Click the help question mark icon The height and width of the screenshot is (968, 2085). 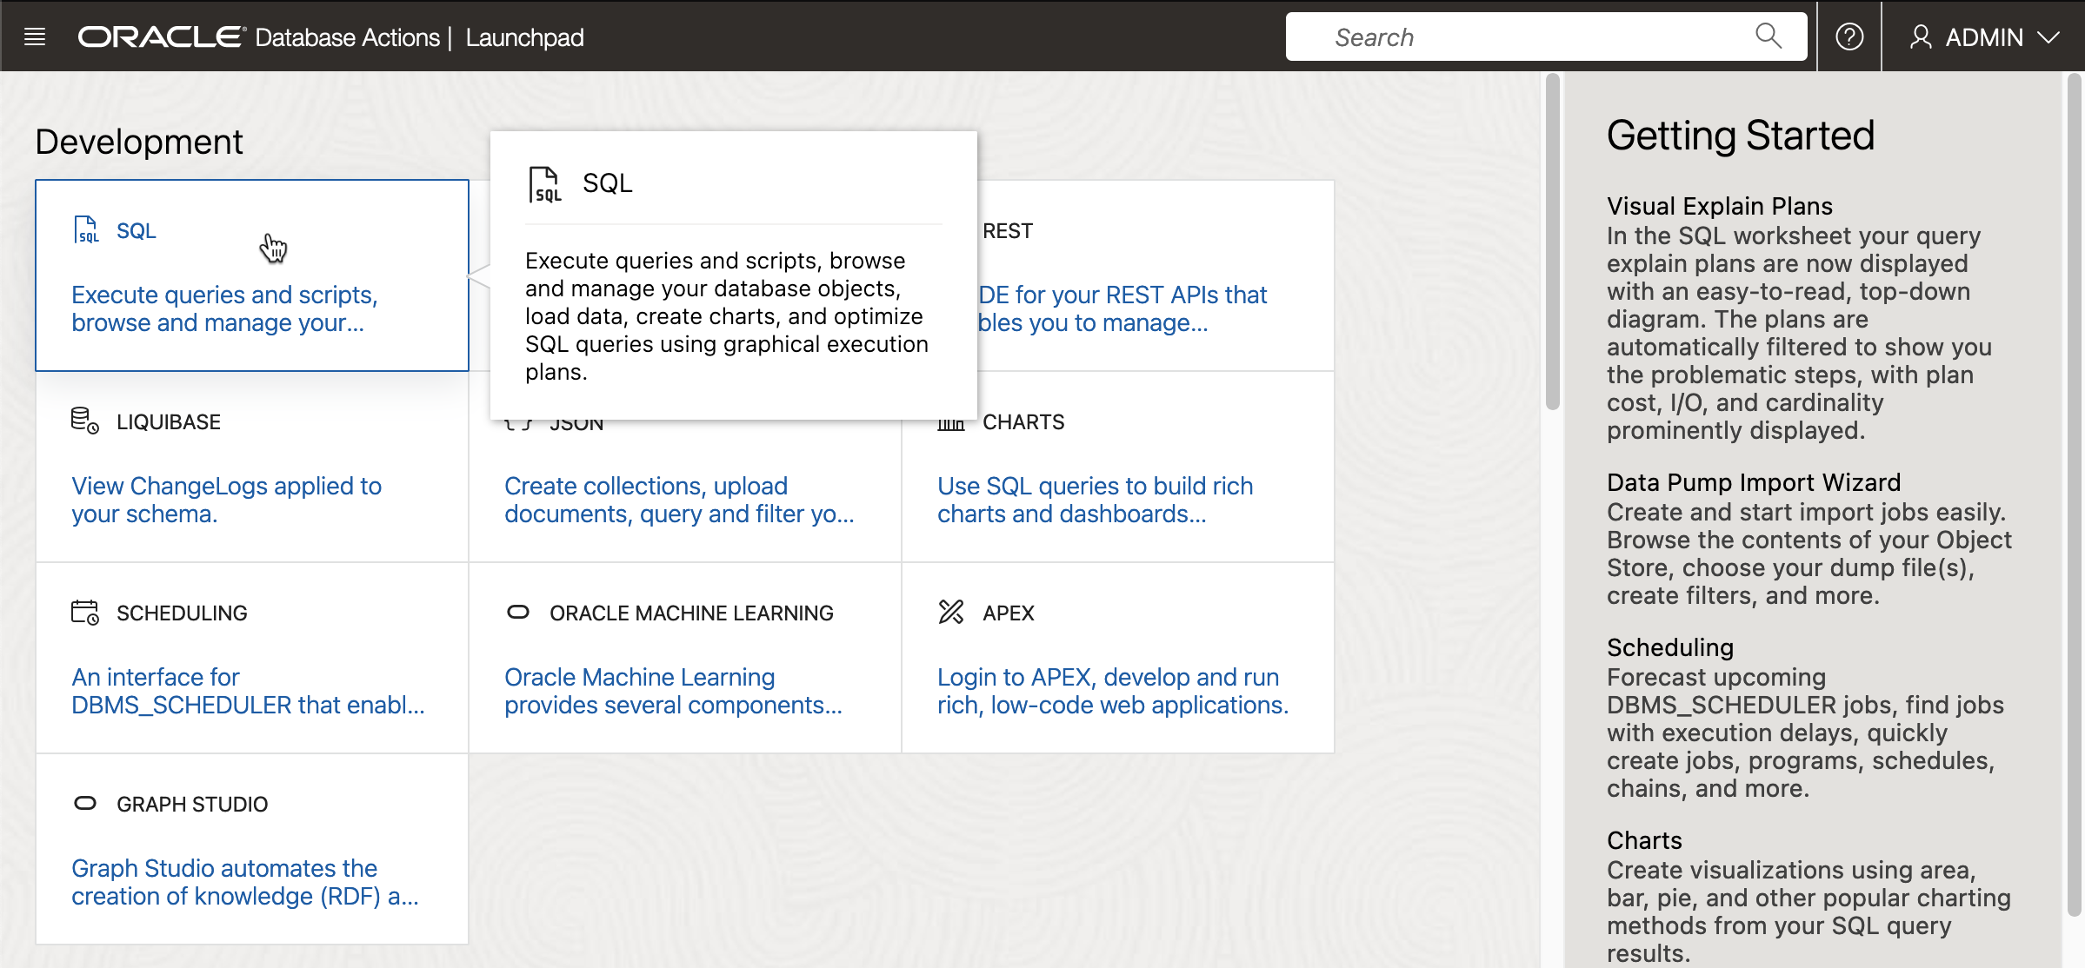click(x=1849, y=36)
